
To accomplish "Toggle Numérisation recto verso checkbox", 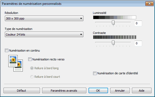I will coord(30,59).
